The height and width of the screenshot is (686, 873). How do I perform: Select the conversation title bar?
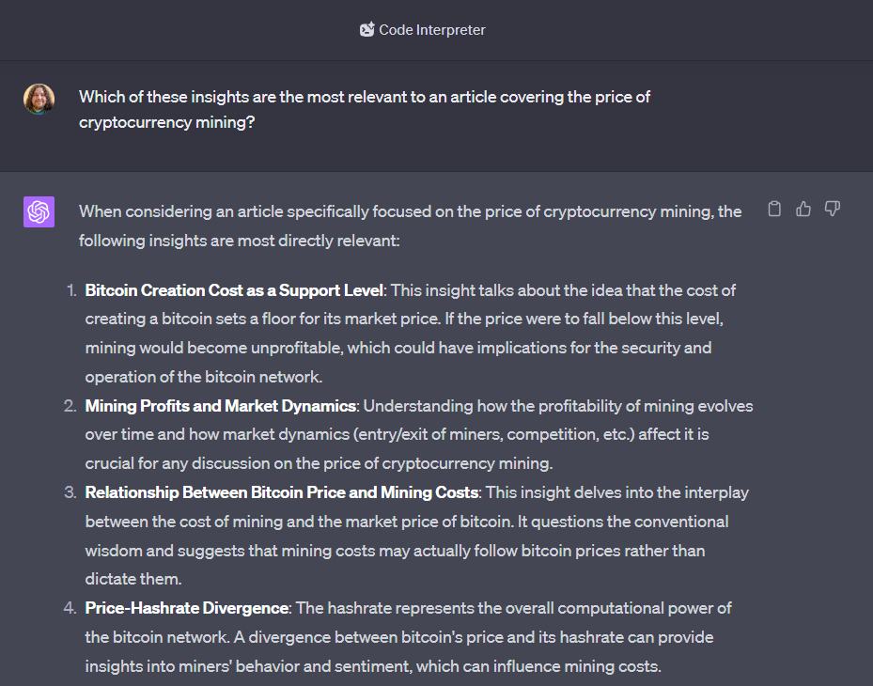click(x=436, y=29)
